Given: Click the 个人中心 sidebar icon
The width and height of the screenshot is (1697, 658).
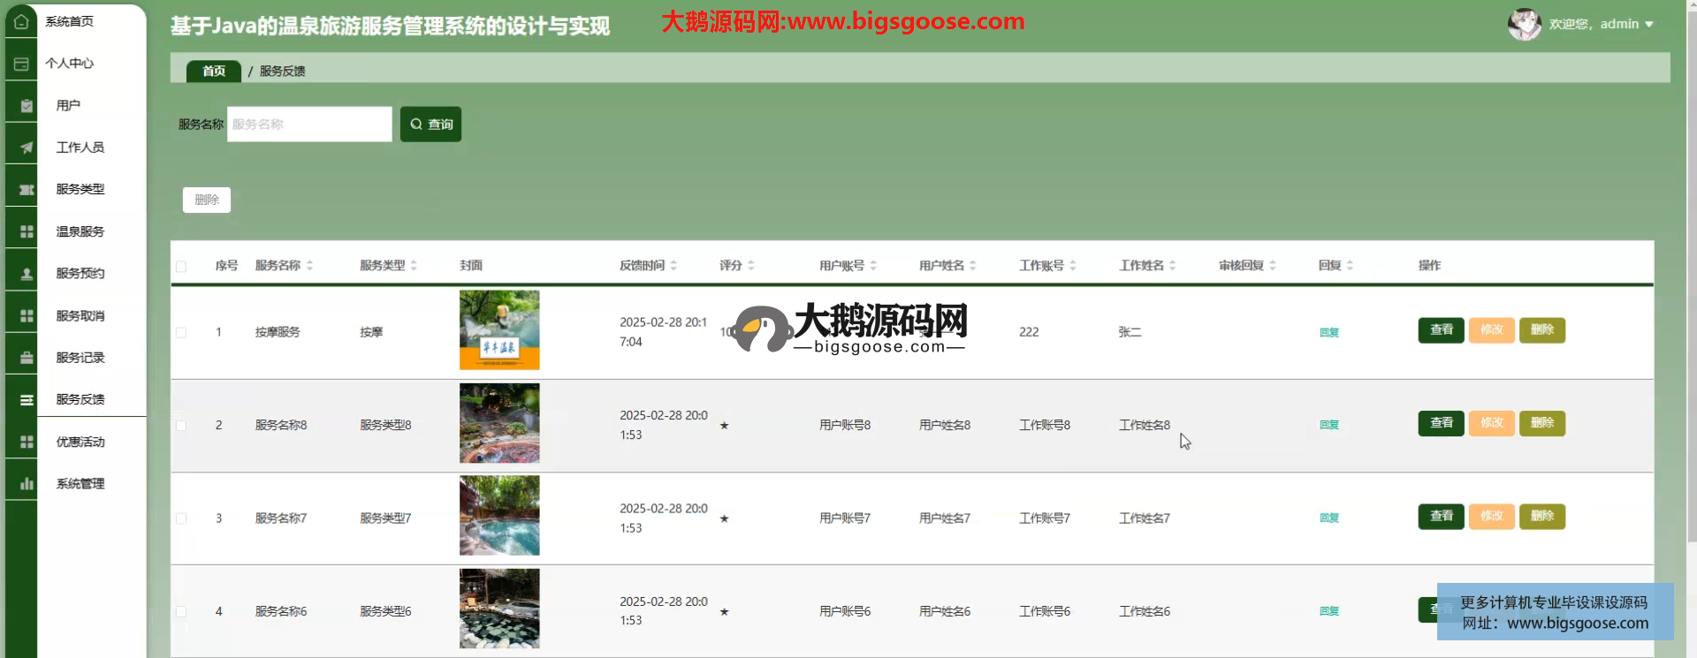Looking at the screenshot, I should click(x=21, y=64).
